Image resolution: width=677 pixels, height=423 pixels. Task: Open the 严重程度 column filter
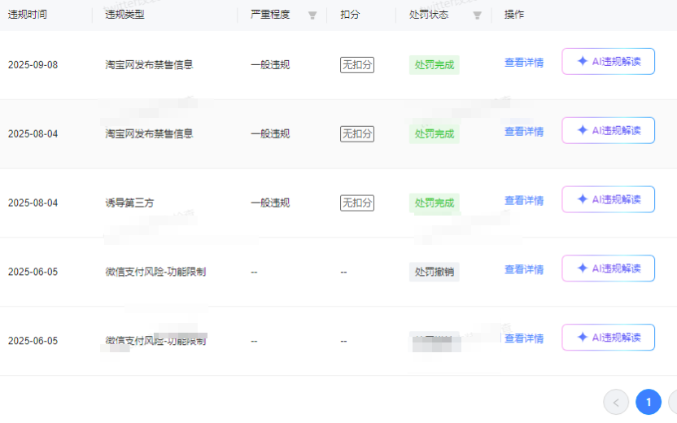[312, 15]
